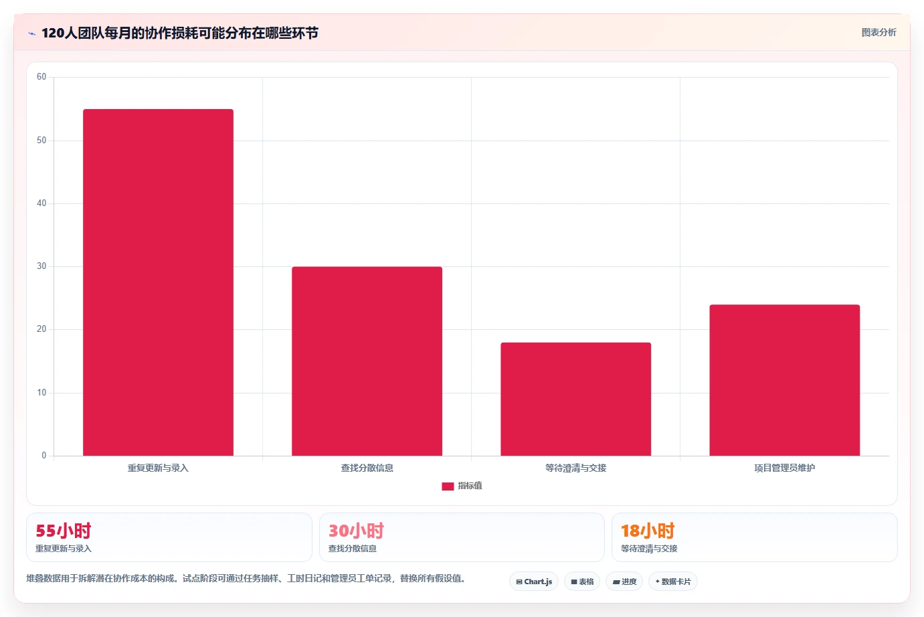The image size is (924, 617).
Task: Click the 等待澄清与交接 caption under 18小时
Action: coord(649,549)
